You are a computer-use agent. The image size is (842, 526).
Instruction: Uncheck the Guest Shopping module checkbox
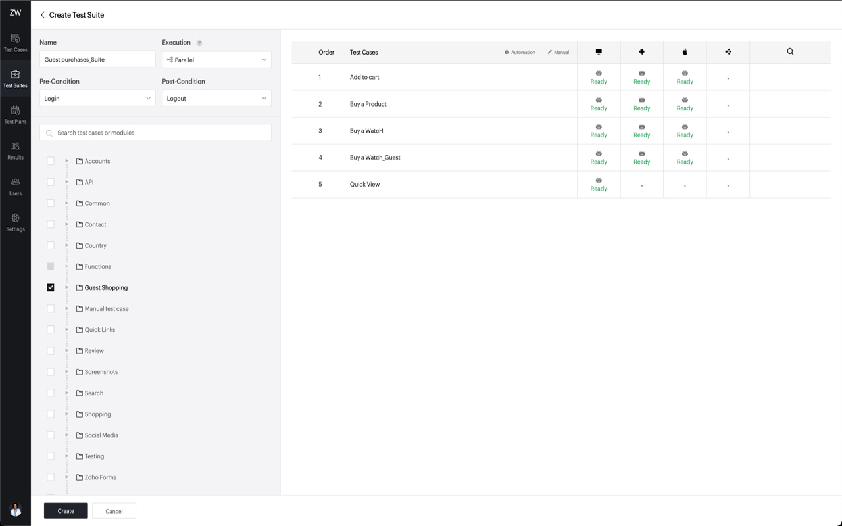[x=51, y=287]
